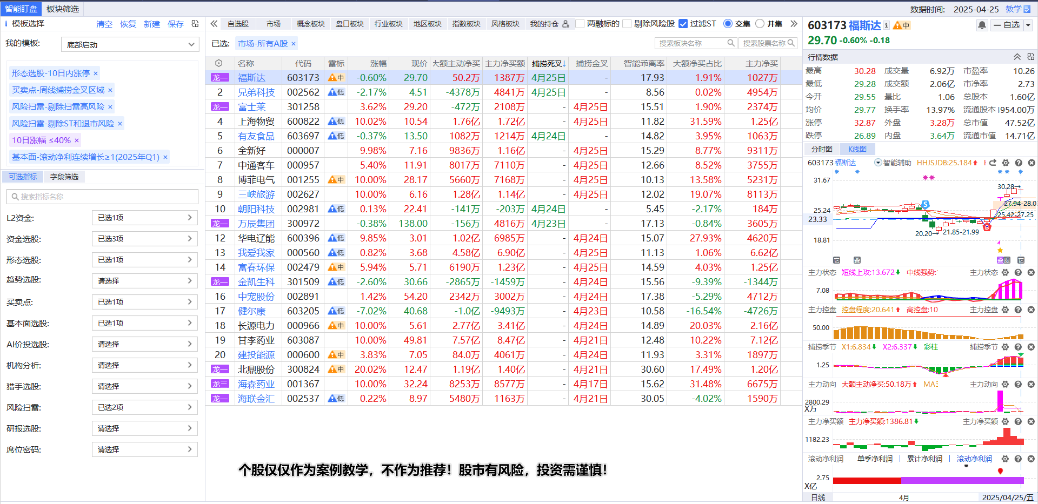
Task: Click the info icon next to 福斯达
Action: [886, 25]
